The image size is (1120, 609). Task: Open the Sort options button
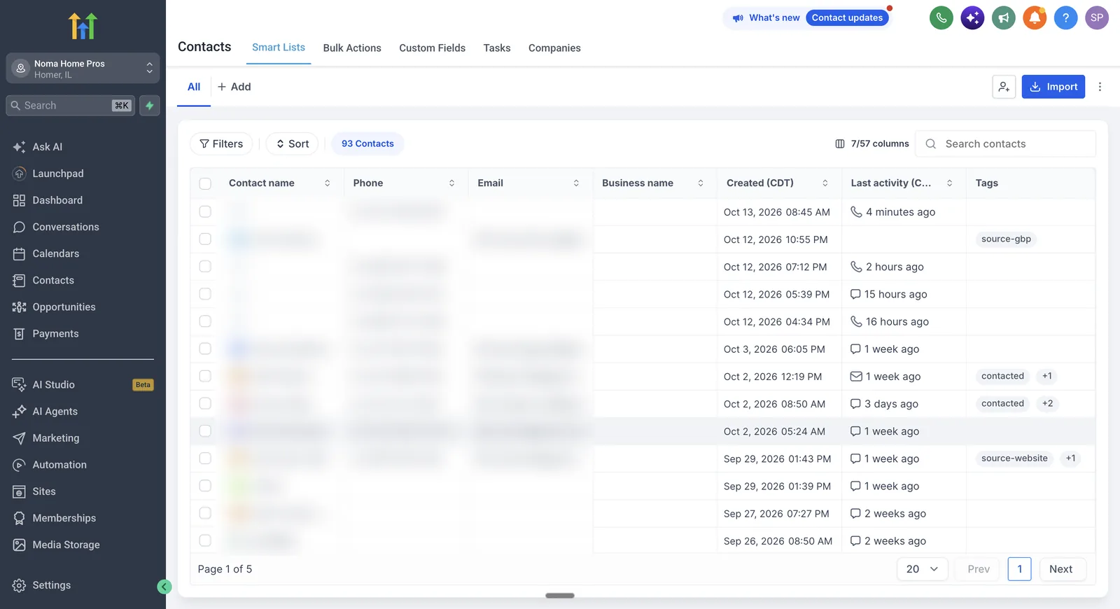click(293, 143)
